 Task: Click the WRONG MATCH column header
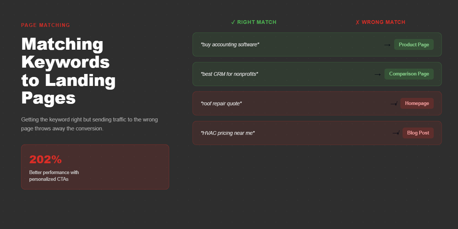pyautogui.click(x=383, y=22)
